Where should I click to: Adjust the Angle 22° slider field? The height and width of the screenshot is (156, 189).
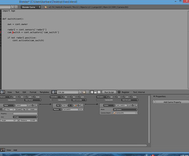[9, 120]
